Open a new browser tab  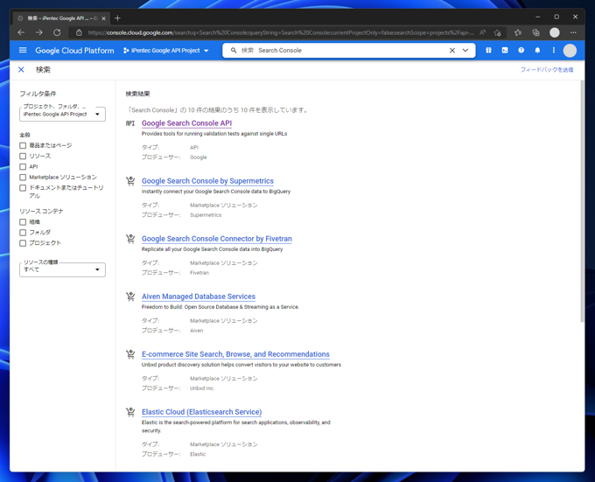click(117, 17)
